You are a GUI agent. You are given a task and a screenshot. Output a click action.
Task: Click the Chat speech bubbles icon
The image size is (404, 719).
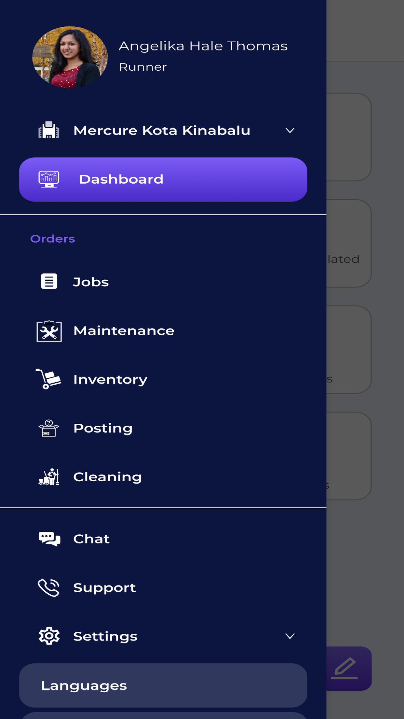pyautogui.click(x=49, y=539)
